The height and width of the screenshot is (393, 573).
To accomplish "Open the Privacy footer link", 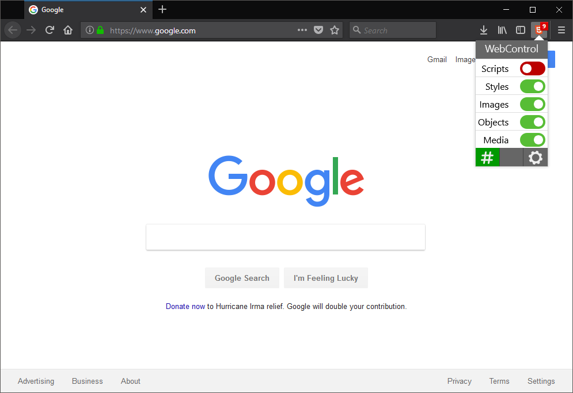I will (x=460, y=381).
